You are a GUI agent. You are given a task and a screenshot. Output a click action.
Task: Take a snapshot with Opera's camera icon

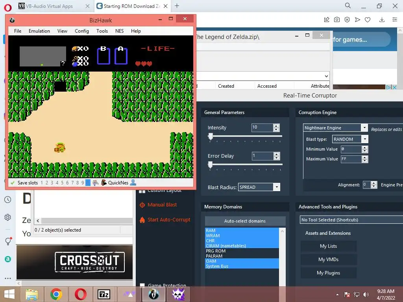(x=337, y=20)
